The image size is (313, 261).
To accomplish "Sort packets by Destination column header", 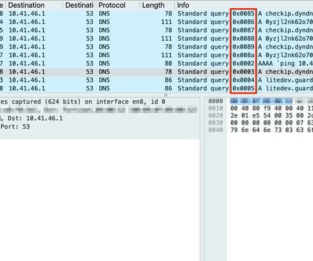I will pyautogui.click(x=27, y=5).
